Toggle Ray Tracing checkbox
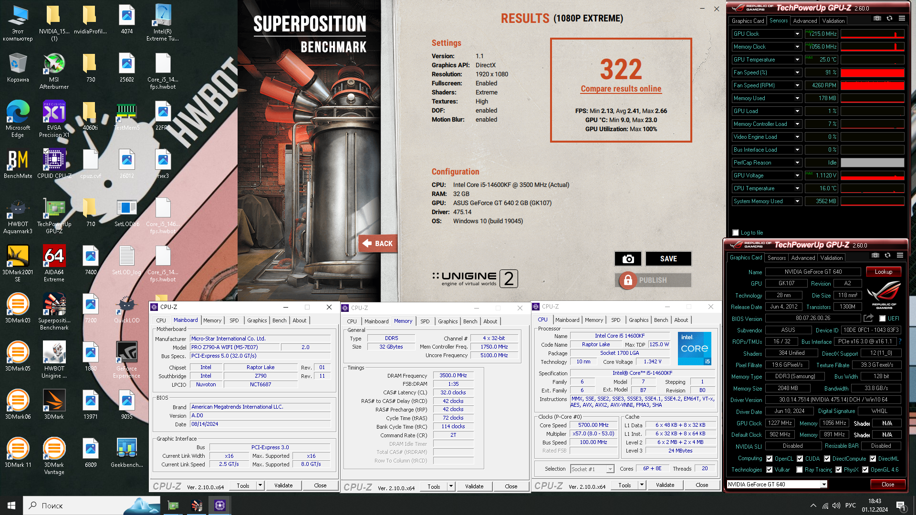Viewport: 916px width, 515px height. [799, 470]
